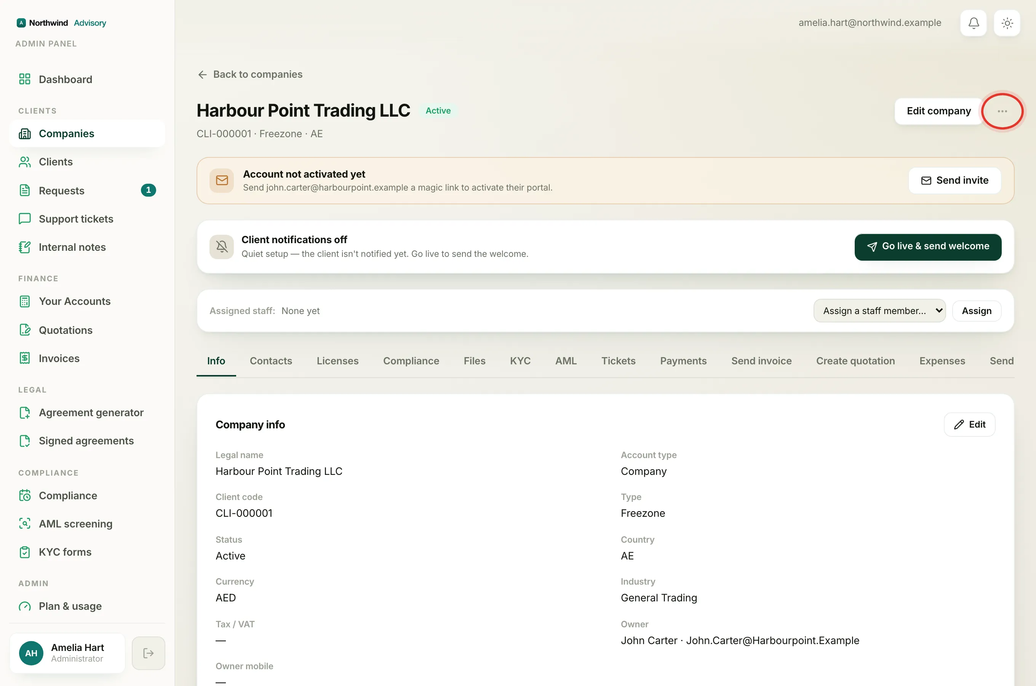1036x686 pixels.
Task: Click CLI-000001 under Client code
Action: pyautogui.click(x=244, y=513)
